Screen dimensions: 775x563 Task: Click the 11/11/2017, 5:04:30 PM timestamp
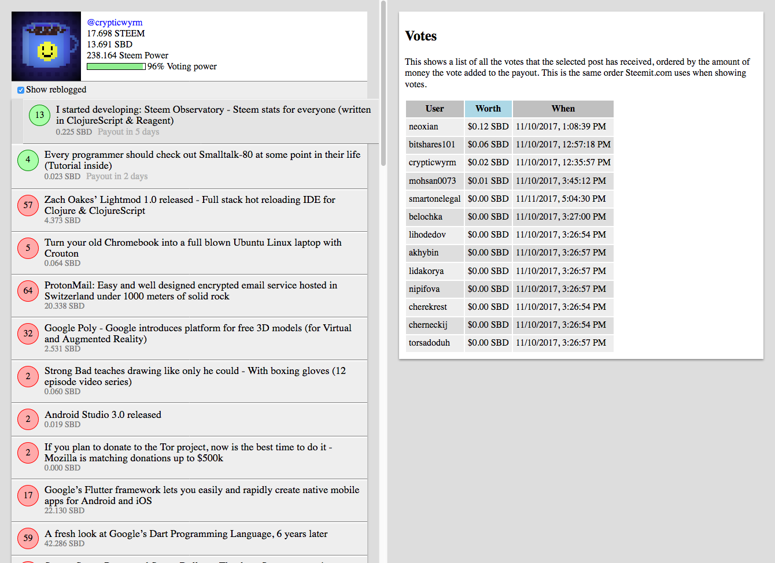pos(563,199)
